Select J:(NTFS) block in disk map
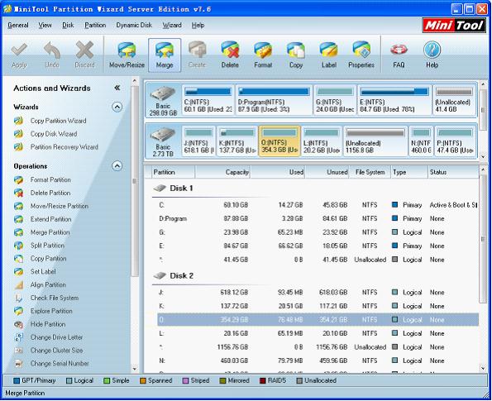Viewport: 492px width, 401px height. pos(198,141)
